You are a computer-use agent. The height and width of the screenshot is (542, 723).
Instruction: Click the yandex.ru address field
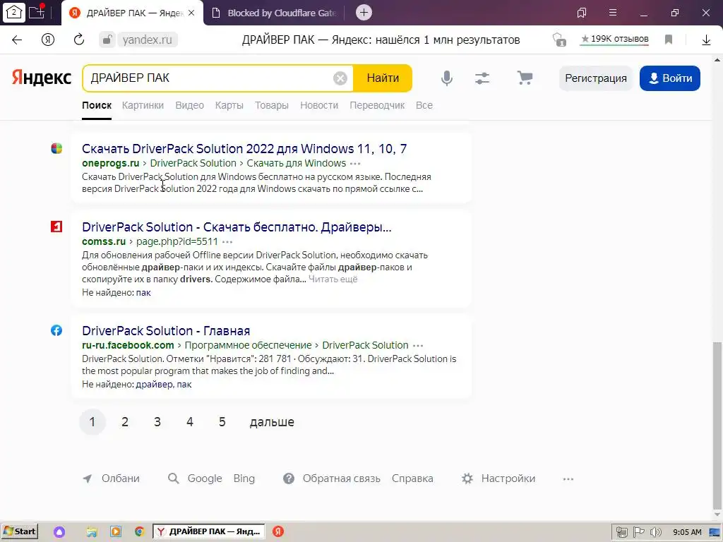148,40
